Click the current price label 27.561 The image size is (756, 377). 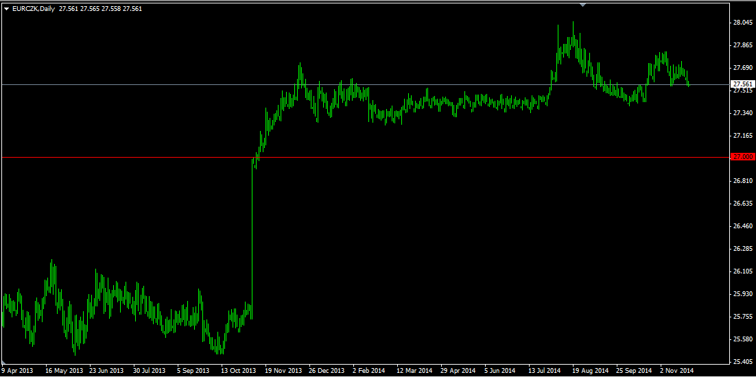(742, 84)
